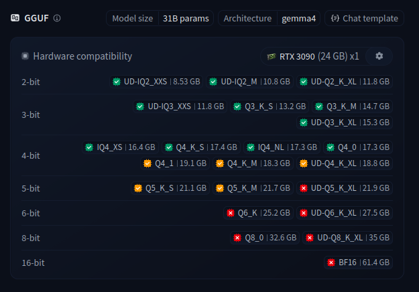Click the 6-bit row label
419x292 pixels.
pyautogui.click(x=31, y=213)
